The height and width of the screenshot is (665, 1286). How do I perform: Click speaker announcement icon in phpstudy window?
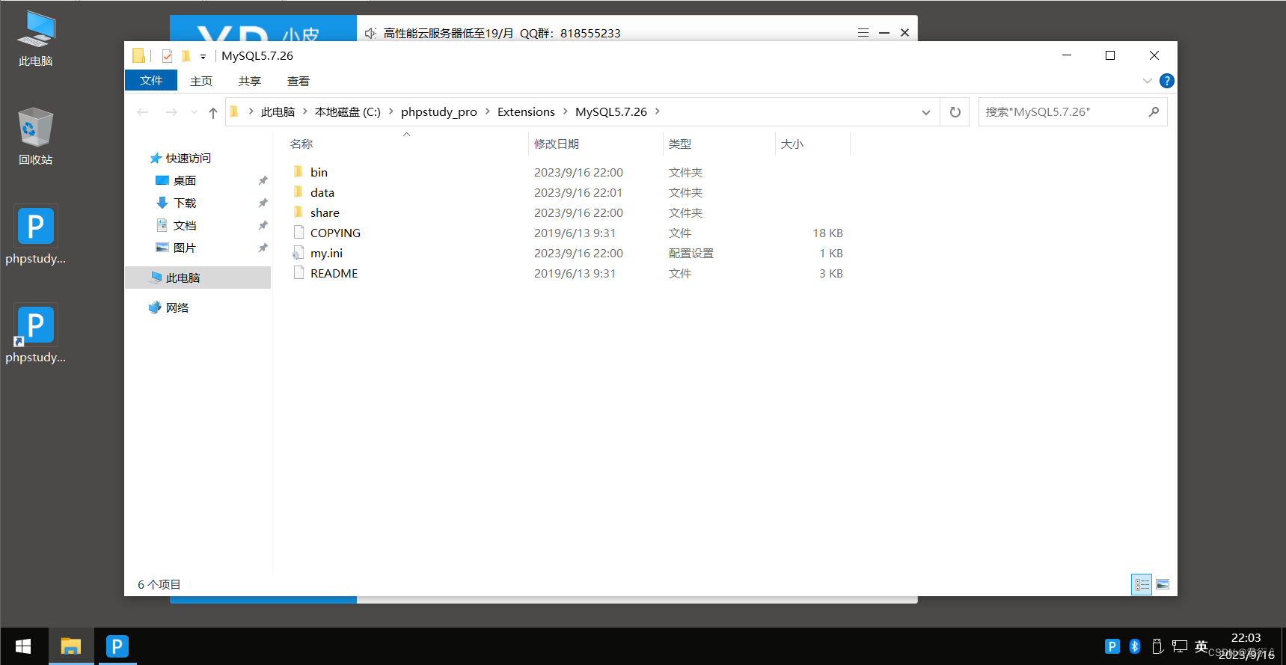click(x=370, y=33)
